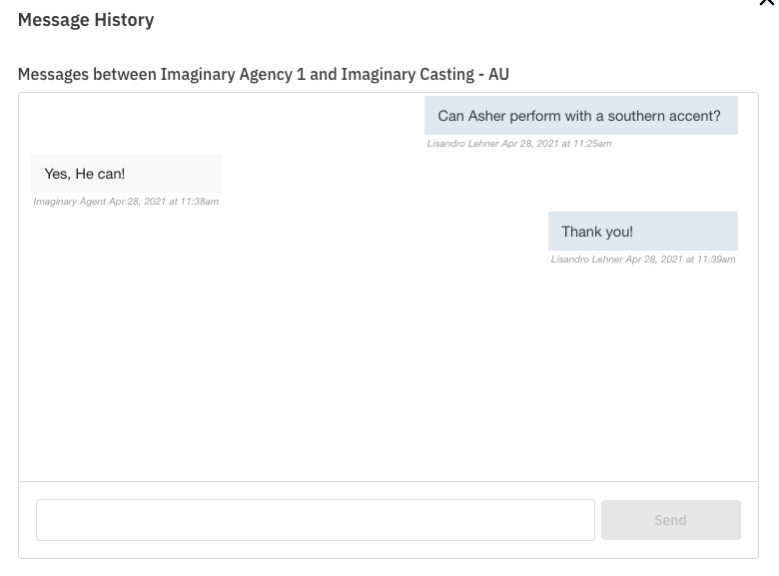This screenshot has width=779, height=576.
Task: Click the date under the accent question
Action: tap(529, 144)
